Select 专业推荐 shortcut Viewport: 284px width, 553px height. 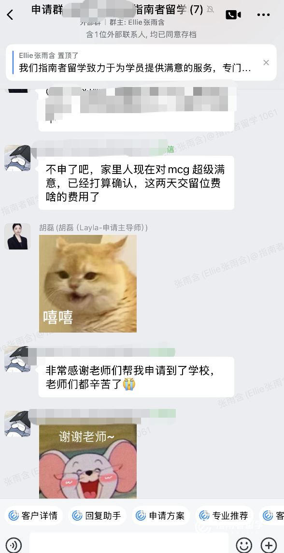224,516
